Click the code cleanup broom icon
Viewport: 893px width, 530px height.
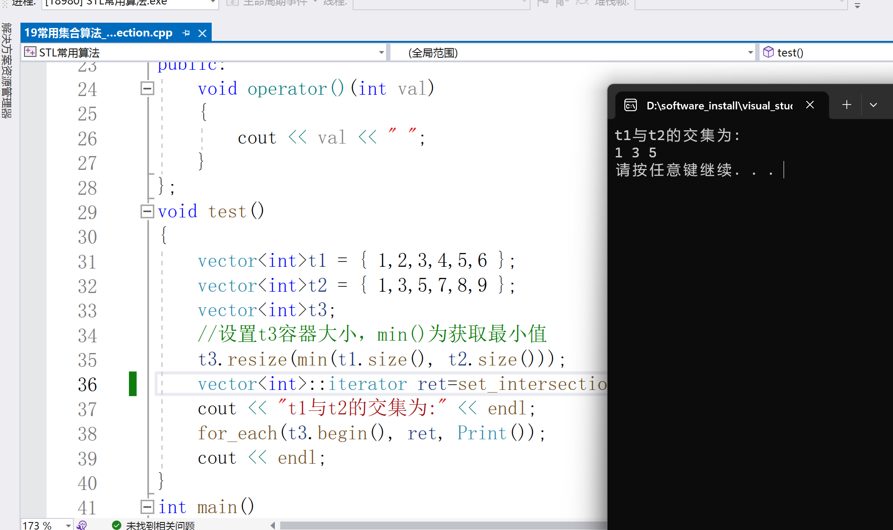[x=82, y=525]
